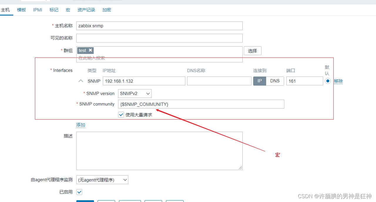Open the SNMP version dropdown
This screenshot has width=376, height=202.
135,94
